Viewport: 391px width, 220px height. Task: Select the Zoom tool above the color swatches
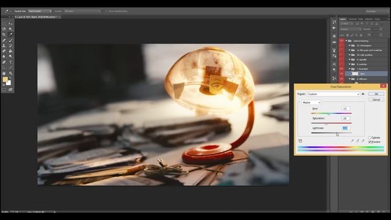[10, 73]
